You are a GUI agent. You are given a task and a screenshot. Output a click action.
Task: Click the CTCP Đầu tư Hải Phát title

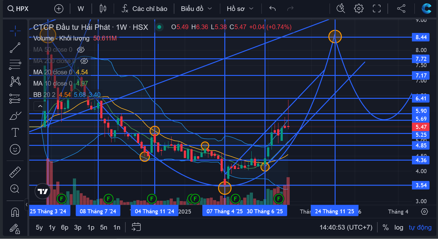coord(72,27)
